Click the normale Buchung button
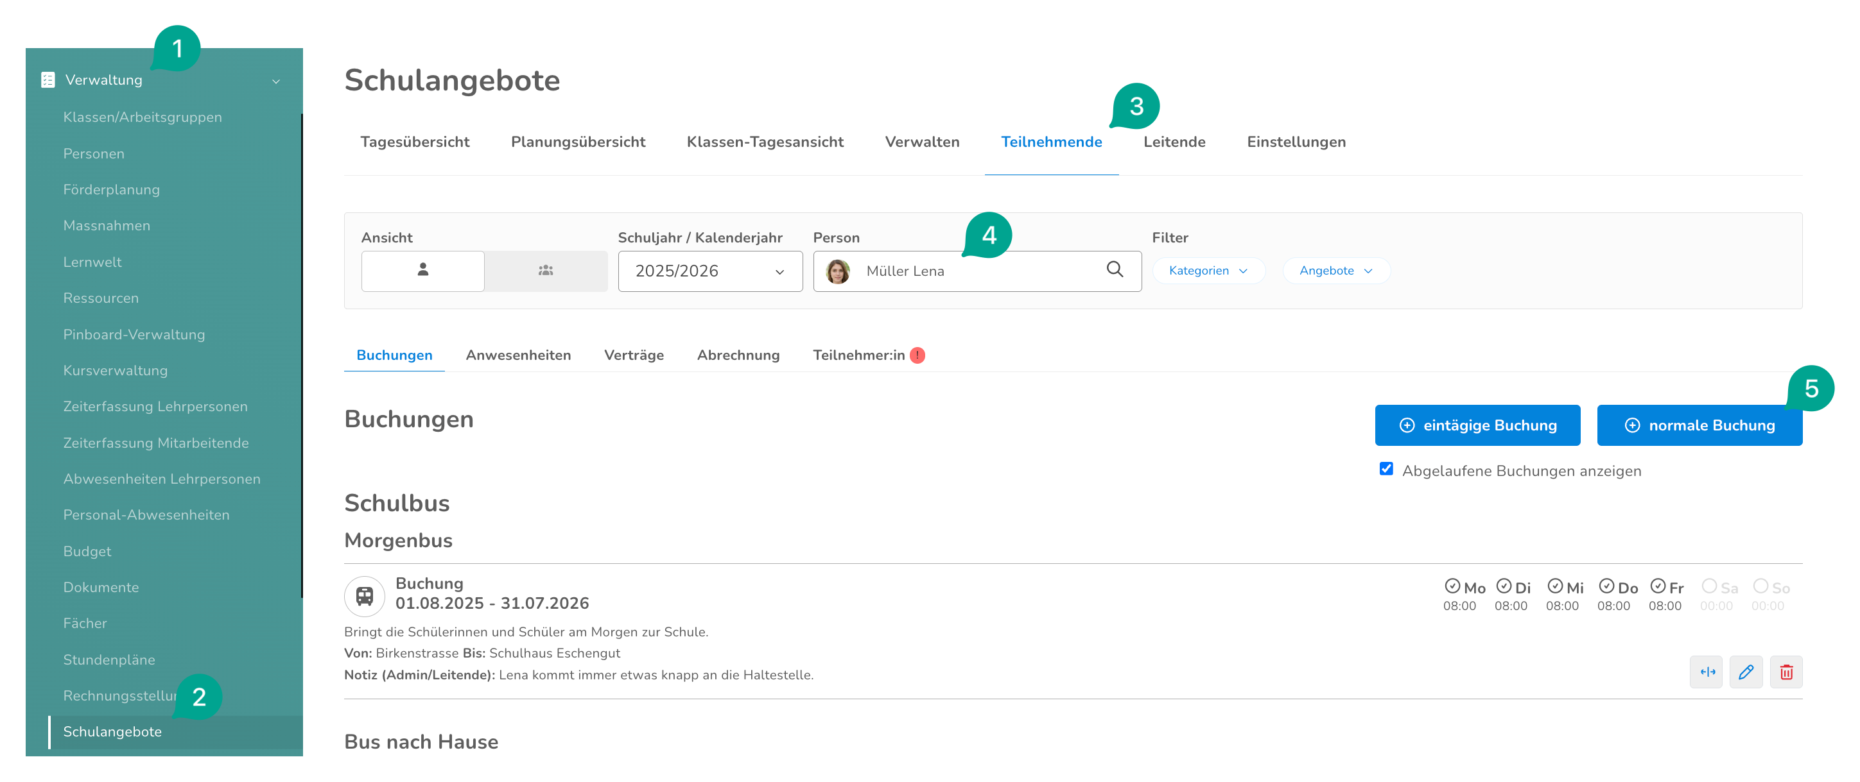 (x=1699, y=425)
